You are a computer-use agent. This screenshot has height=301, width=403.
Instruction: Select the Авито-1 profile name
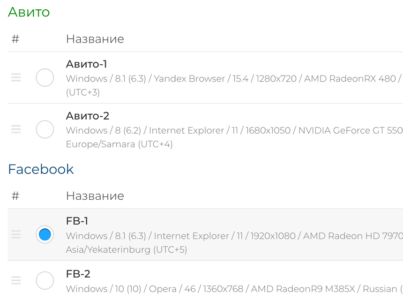[86, 64]
